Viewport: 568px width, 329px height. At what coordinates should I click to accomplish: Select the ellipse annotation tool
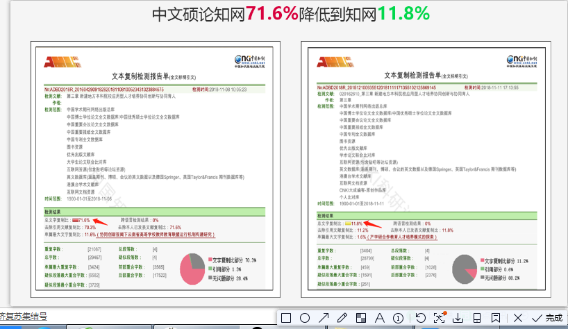coord(305,318)
